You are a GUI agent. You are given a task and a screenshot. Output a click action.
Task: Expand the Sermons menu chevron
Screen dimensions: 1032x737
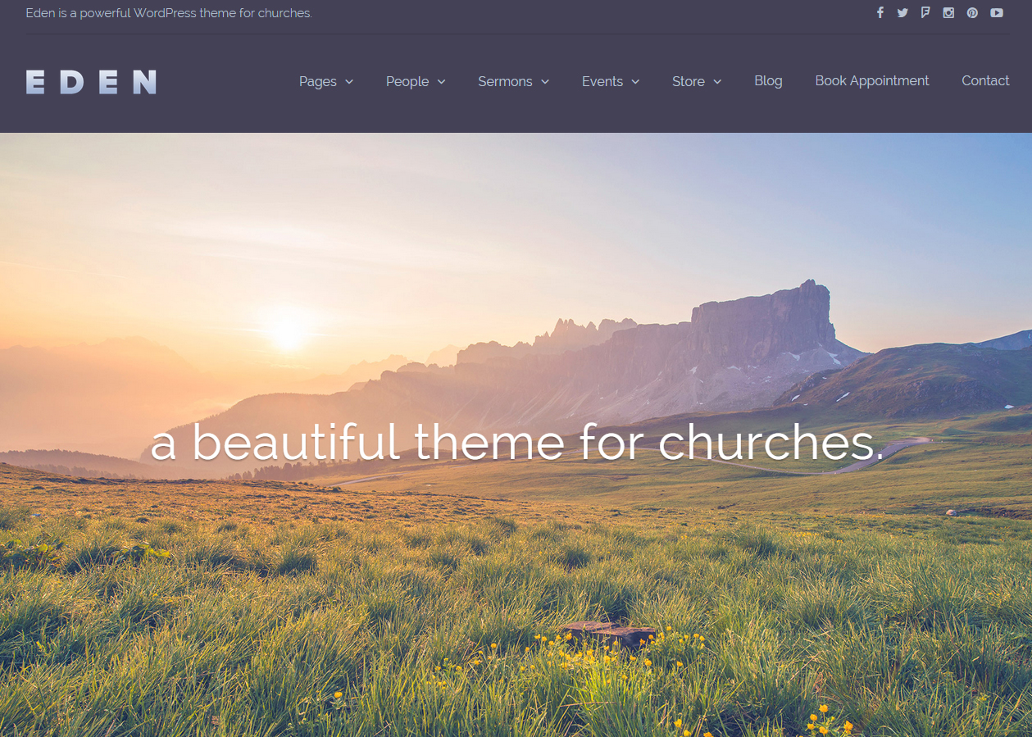pyautogui.click(x=545, y=82)
